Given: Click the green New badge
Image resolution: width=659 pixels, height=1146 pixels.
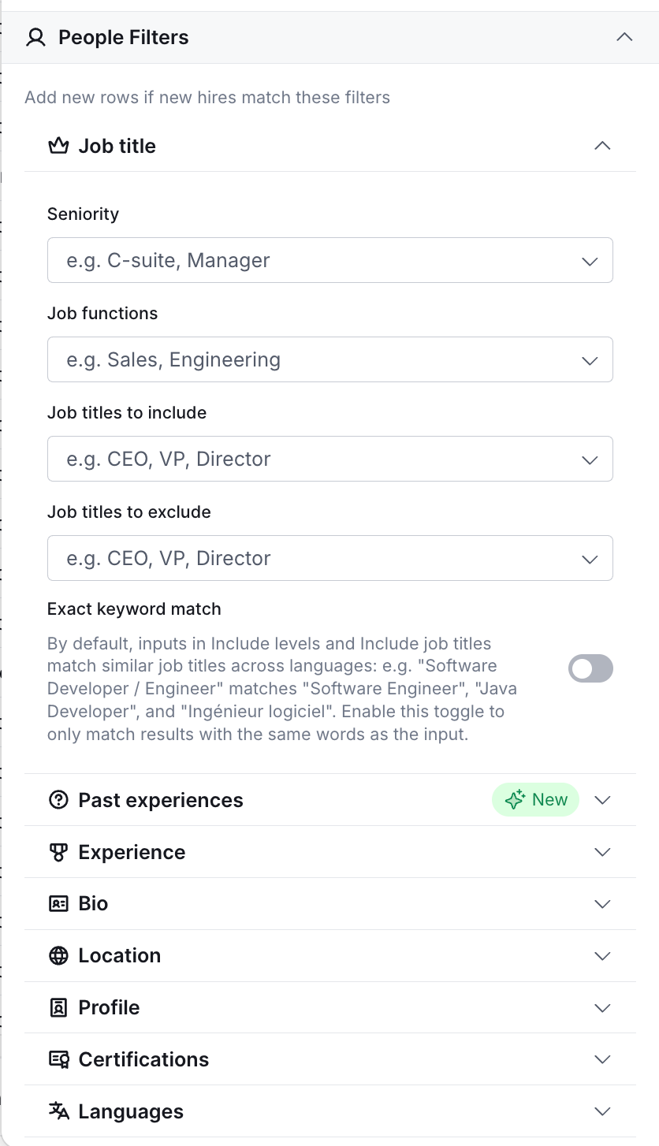Looking at the screenshot, I should [535, 800].
